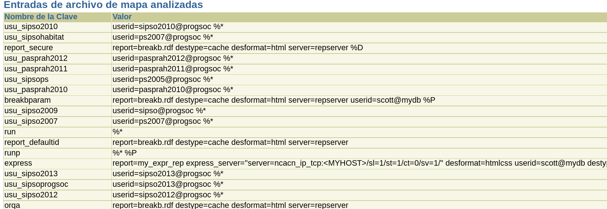Screen dimensions: 607x209
Task: Click the 'run' key name
Action: tap(10, 132)
